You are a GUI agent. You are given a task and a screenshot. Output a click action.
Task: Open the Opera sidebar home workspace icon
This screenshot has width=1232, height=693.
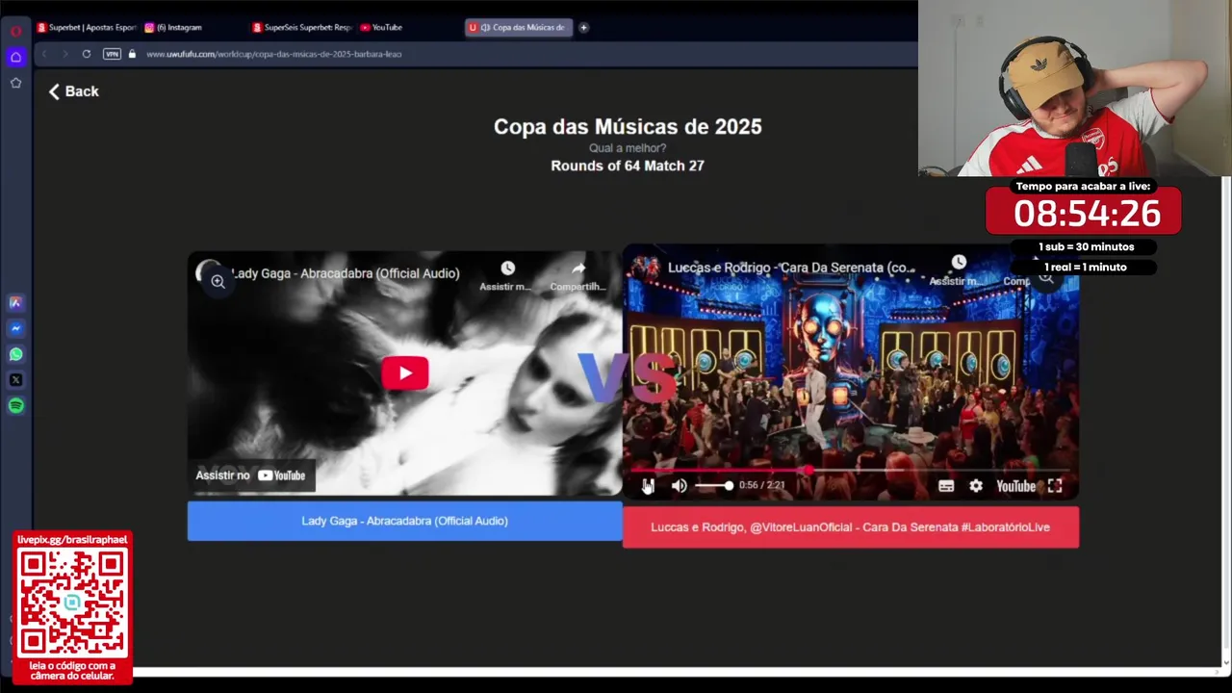tap(15, 57)
